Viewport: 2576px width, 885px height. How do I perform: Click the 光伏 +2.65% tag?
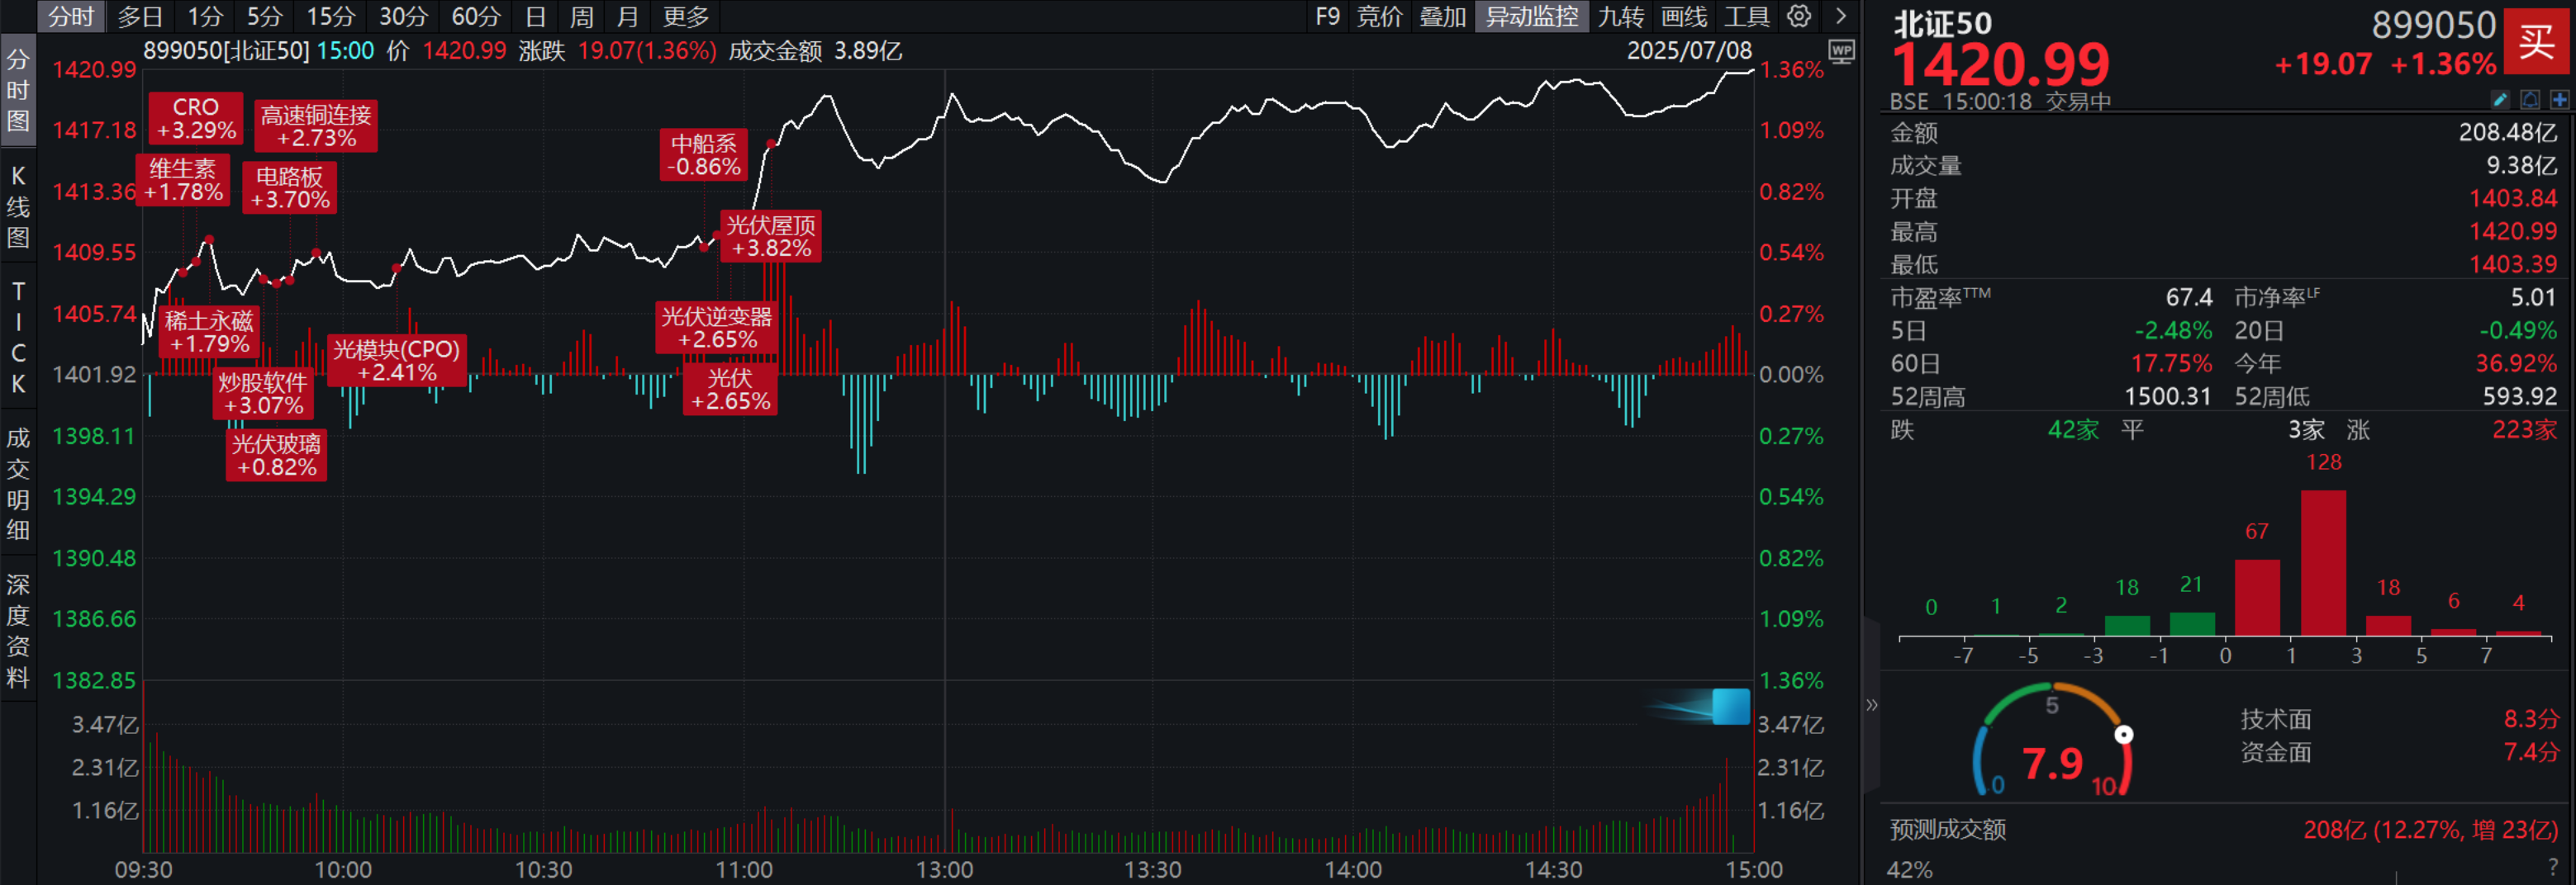(730, 390)
